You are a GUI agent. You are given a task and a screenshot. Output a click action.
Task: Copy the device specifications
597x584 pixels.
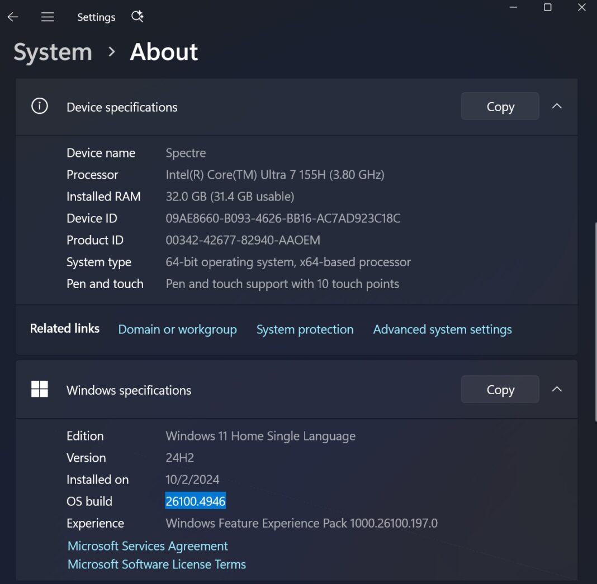pyautogui.click(x=499, y=106)
